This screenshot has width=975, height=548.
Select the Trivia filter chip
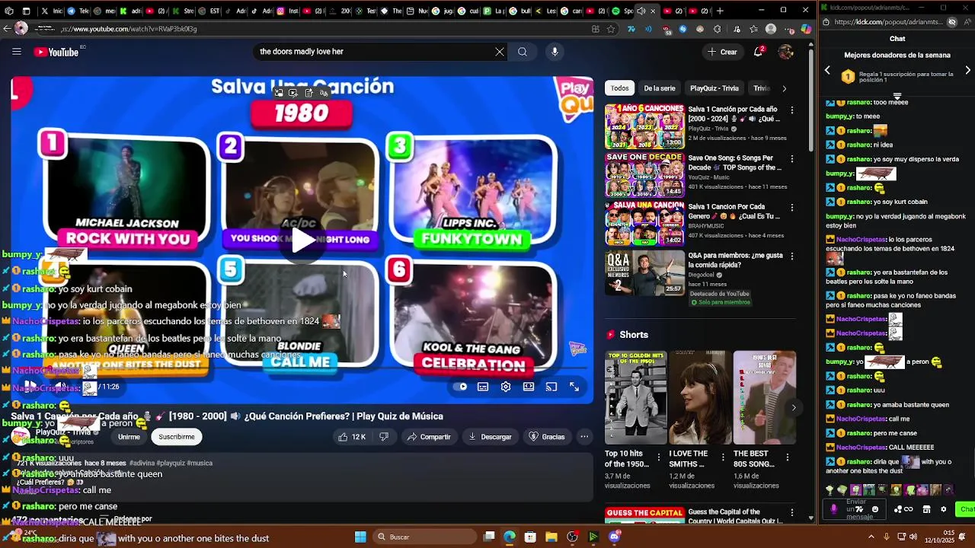point(761,88)
